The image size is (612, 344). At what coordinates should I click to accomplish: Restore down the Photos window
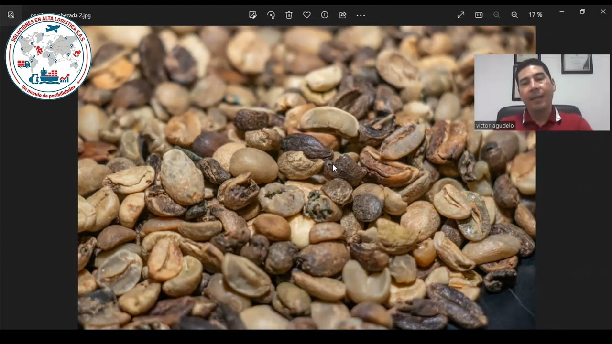click(x=582, y=11)
